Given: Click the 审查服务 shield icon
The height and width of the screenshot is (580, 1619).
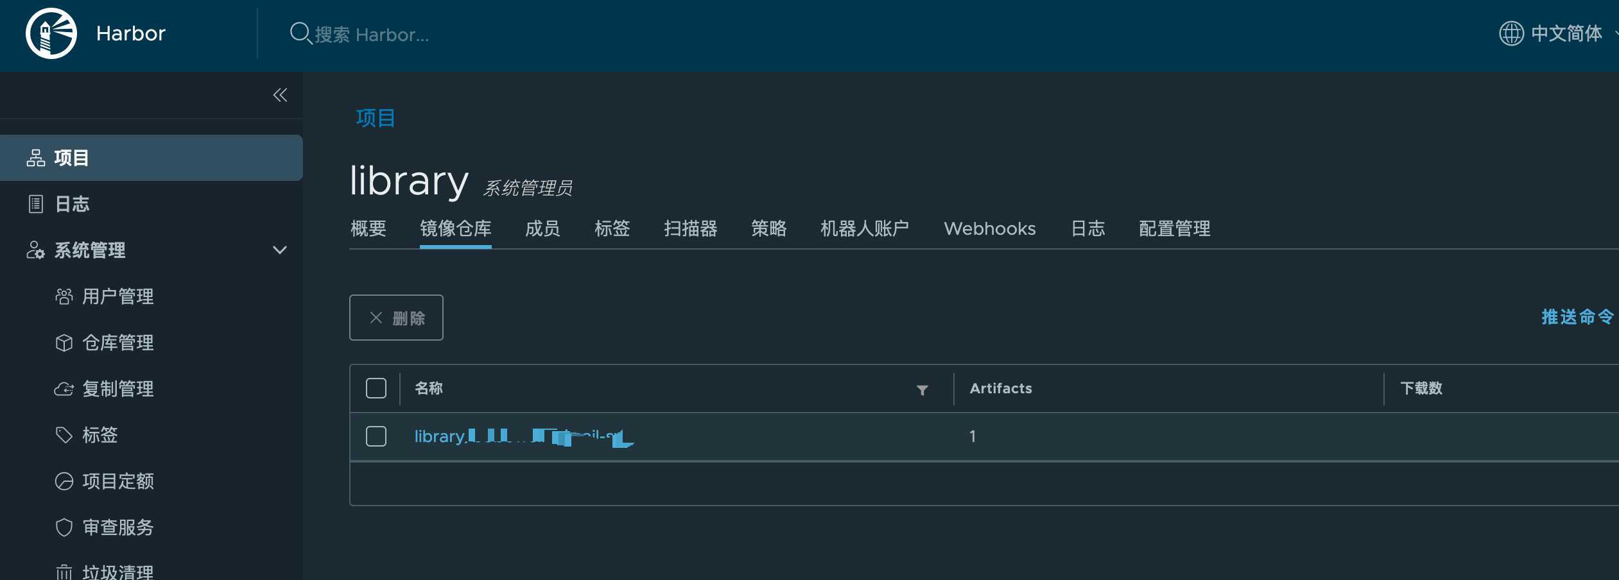Looking at the screenshot, I should tap(64, 527).
